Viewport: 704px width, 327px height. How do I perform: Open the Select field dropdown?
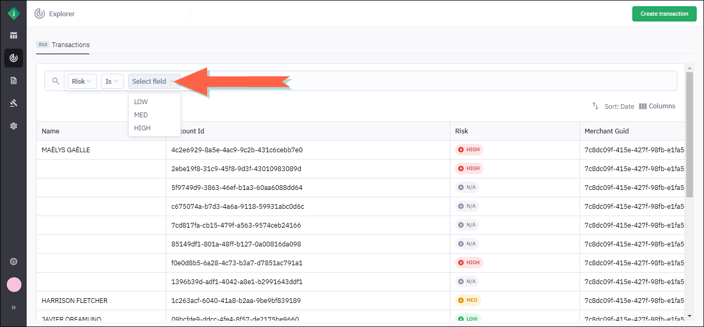154,81
